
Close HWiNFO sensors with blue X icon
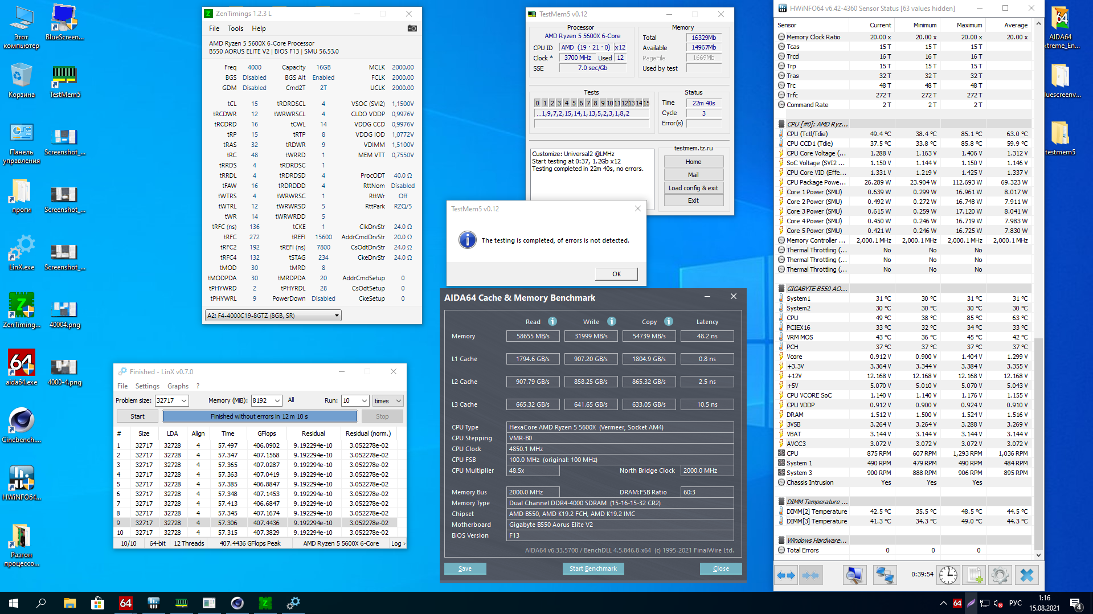point(1027,575)
